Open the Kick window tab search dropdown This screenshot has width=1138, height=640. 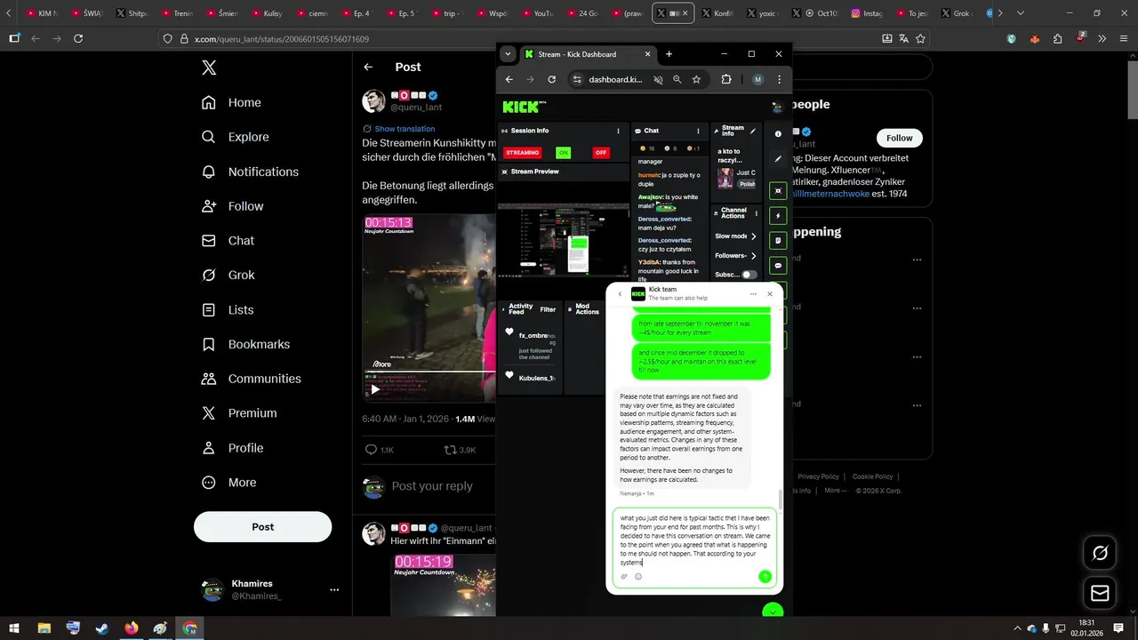pyautogui.click(x=508, y=54)
